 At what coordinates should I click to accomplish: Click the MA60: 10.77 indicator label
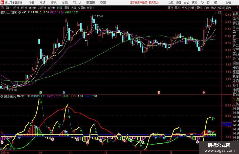pyautogui.click(x=72, y=12)
